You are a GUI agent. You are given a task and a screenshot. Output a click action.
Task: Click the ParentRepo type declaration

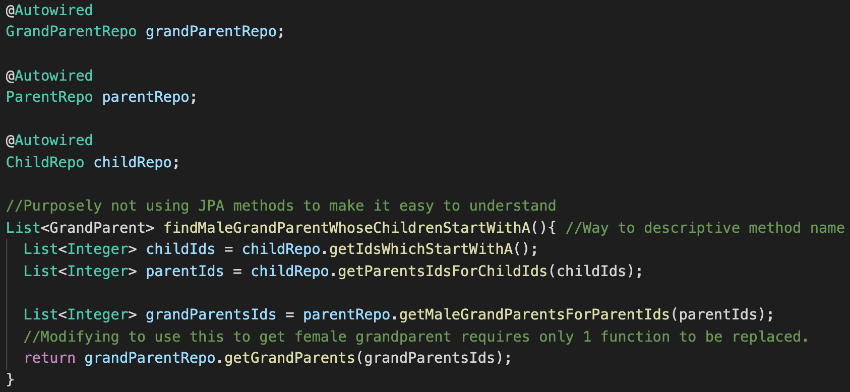(49, 97)
